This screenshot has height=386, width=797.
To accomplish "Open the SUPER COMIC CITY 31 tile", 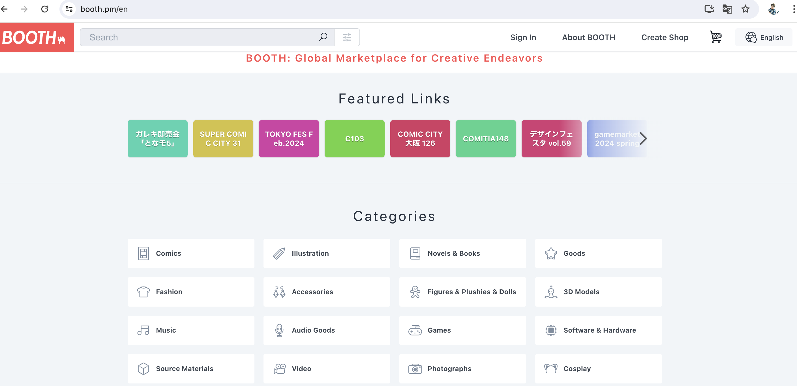I will click(223, 139).
